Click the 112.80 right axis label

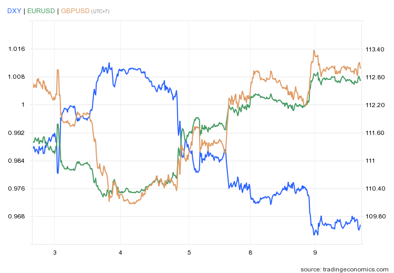click(375, 77)
